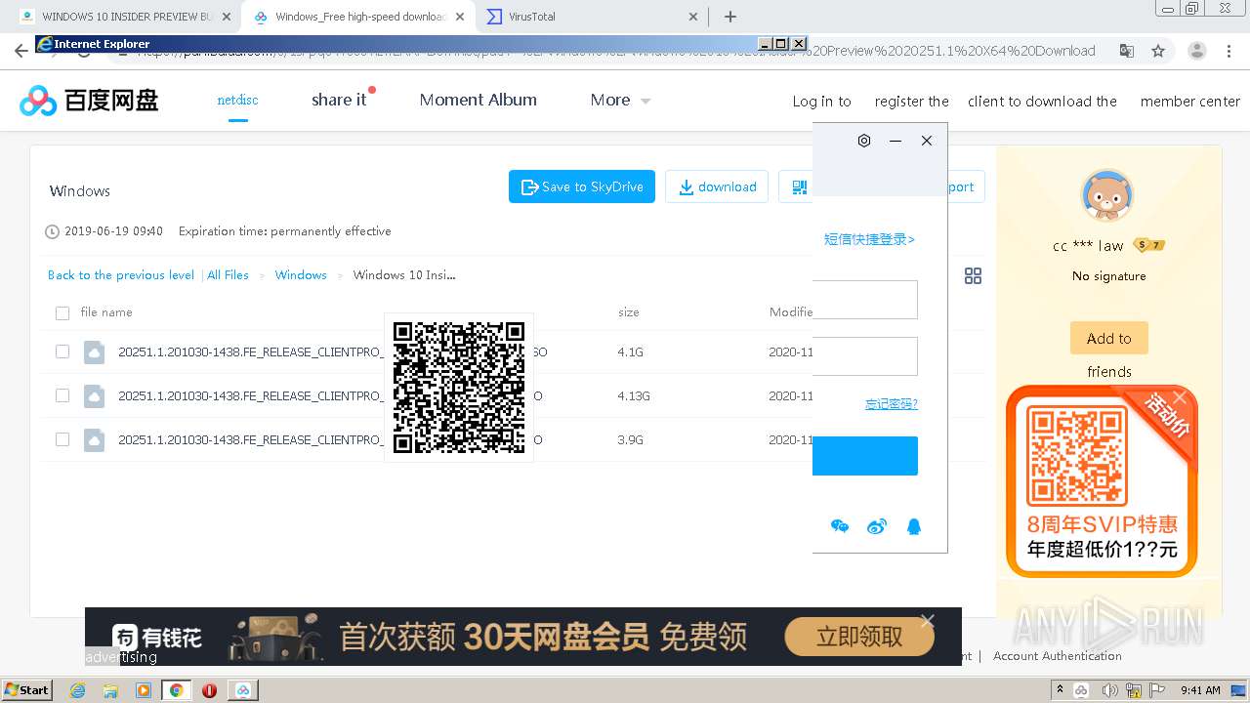1250x703 pixels.
Task: Close the SVIP promotion QR card
Action: coord(1180,397)
